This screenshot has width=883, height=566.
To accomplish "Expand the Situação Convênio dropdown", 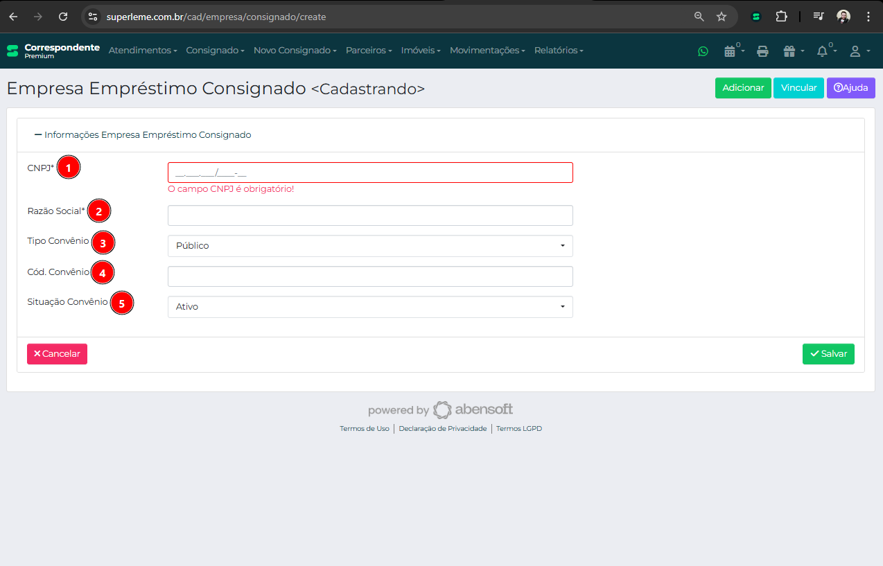I will [x=370, y=307].
